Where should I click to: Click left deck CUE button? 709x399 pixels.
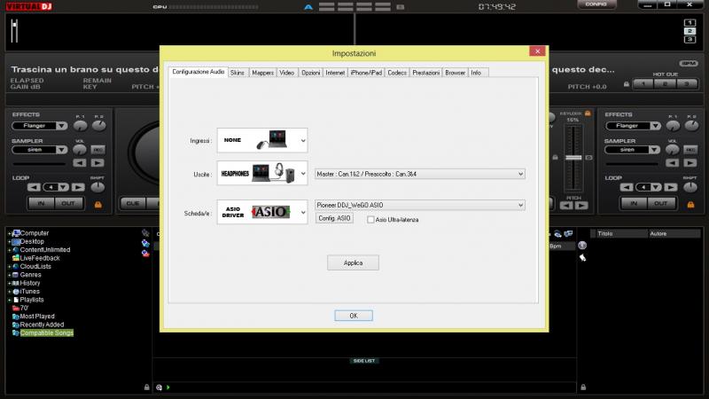click(x=133, y=204)
